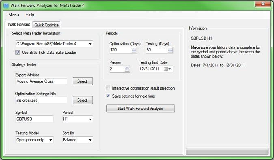Open the Testing End Date picker dropdown
This screenshot has width=274, height=160.
point(170,69)
